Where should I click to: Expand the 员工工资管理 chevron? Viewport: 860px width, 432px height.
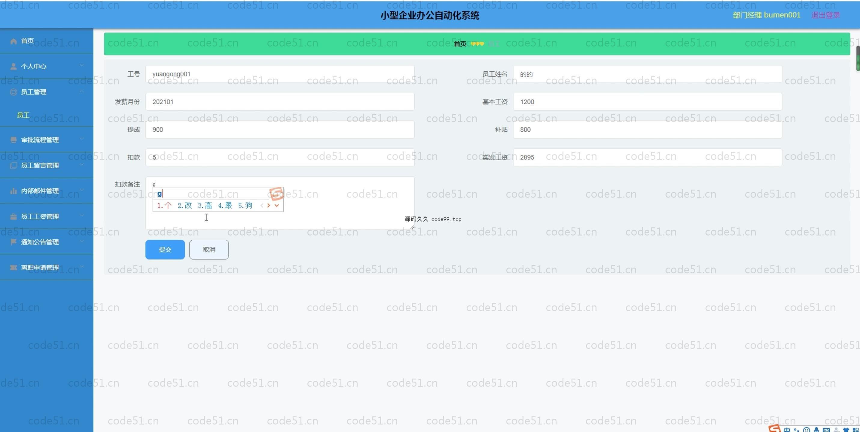click(x=82, y=216)
